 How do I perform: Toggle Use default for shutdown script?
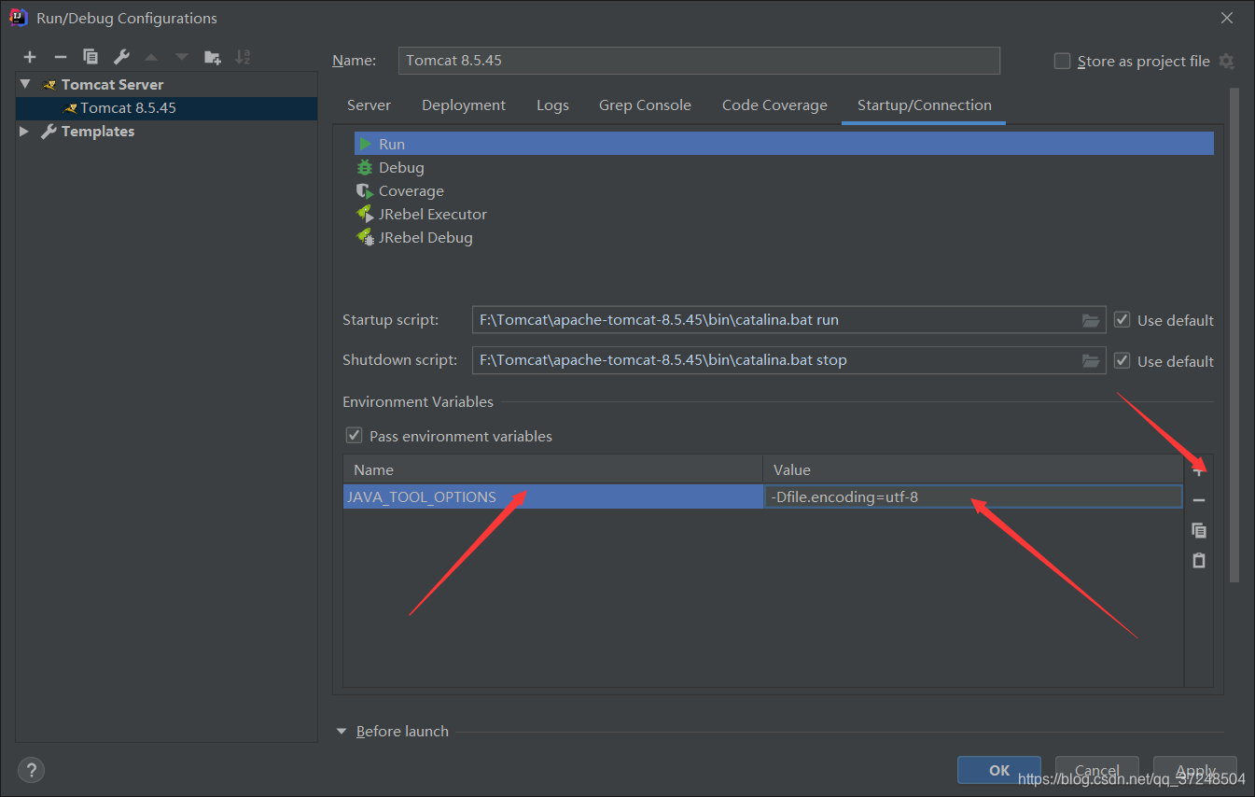coord(1122,360)
